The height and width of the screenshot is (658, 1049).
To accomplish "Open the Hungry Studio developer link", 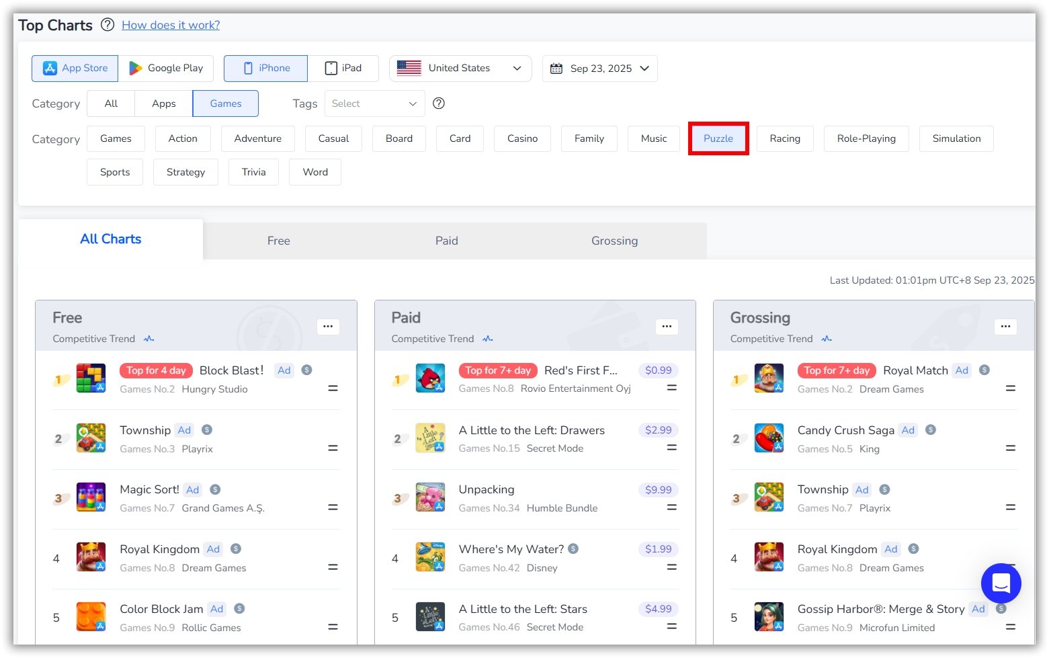I will click(214, 389).
